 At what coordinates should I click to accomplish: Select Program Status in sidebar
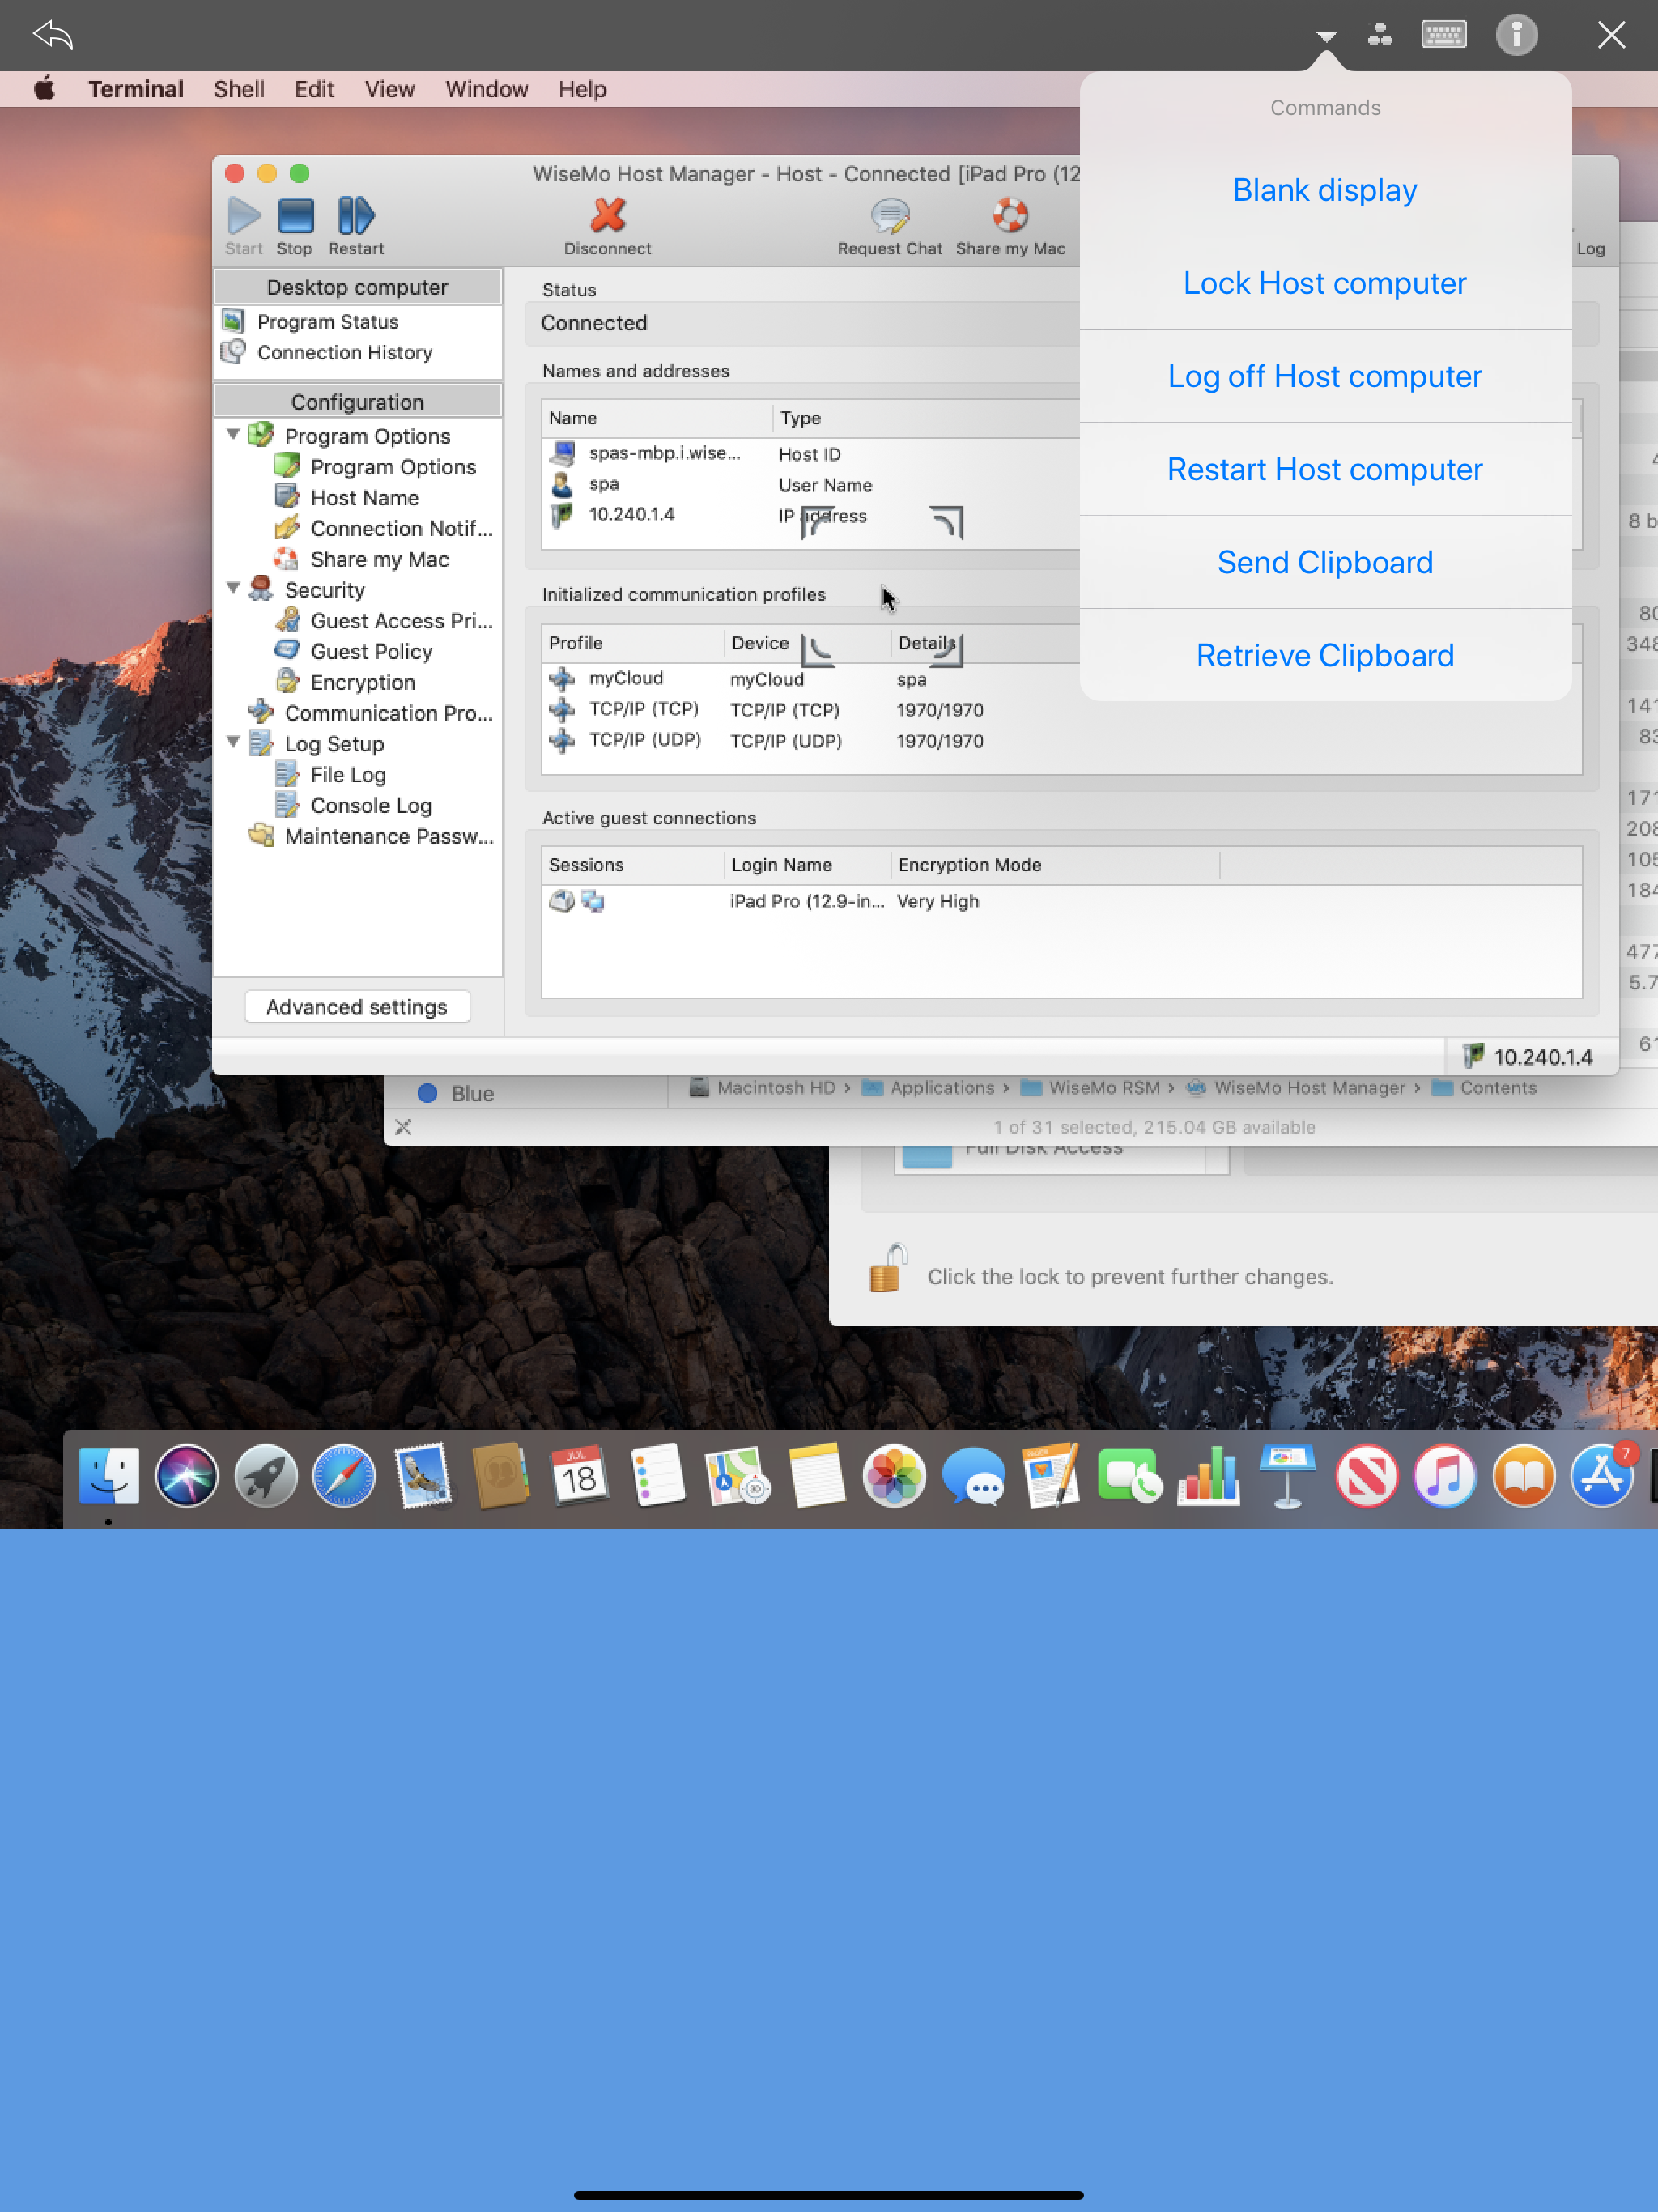pyautogui.click(x=327, y=322)
